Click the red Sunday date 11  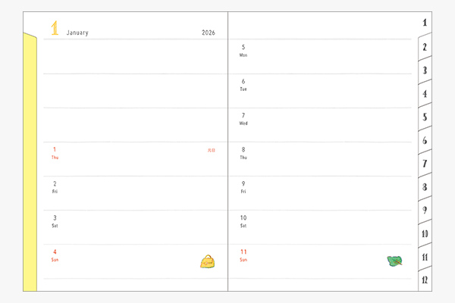(x=243, y=255)
